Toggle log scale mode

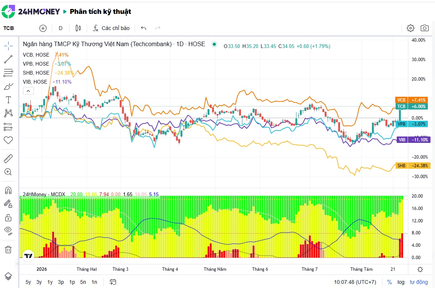point(401,282)
